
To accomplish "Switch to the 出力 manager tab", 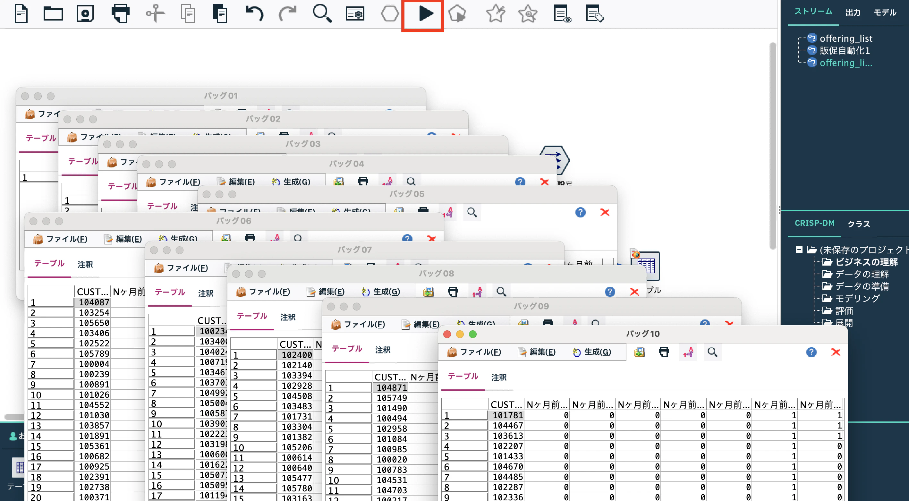I will [x=853, y=13].
